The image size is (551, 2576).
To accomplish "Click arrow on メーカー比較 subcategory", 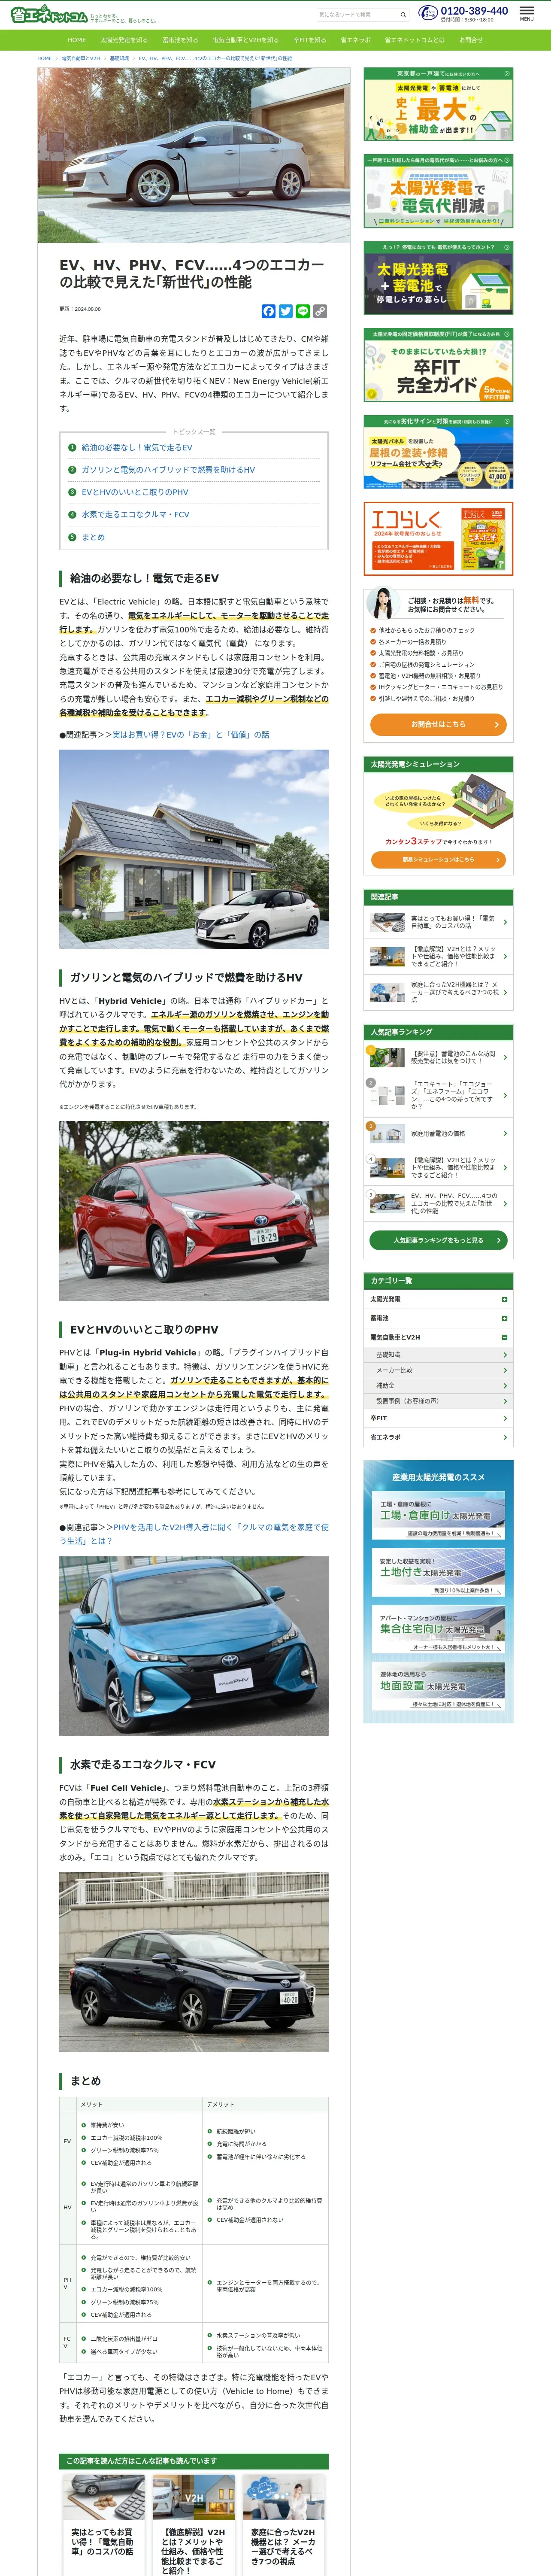I will coord(505,1370).
